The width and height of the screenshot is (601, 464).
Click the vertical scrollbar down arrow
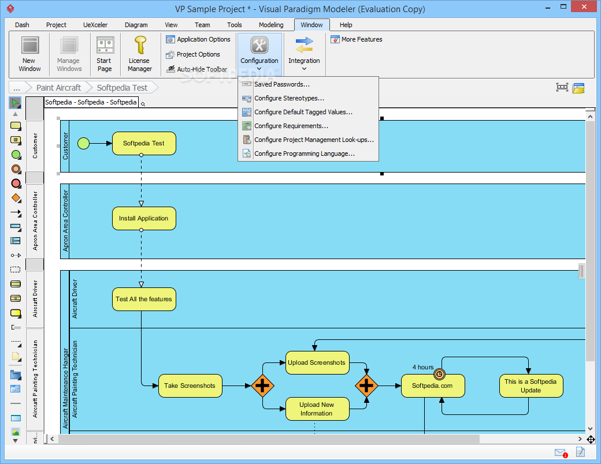tap(590, 429)
